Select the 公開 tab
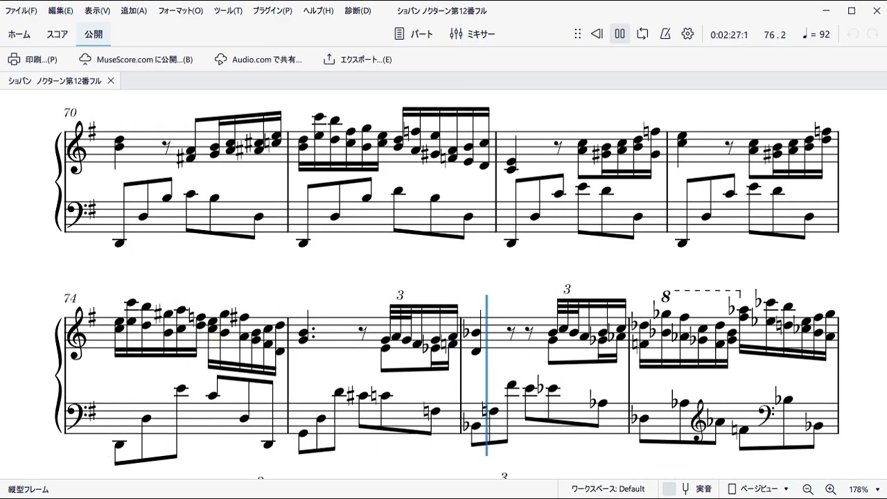Viewport: 887px width, 499px height. tap(94, 34)
